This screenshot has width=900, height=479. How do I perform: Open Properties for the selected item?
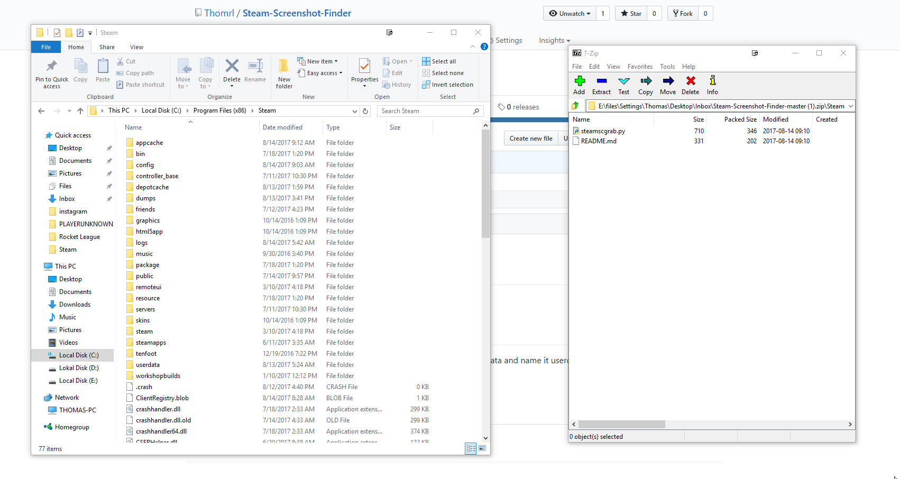(x=364, y=73)
